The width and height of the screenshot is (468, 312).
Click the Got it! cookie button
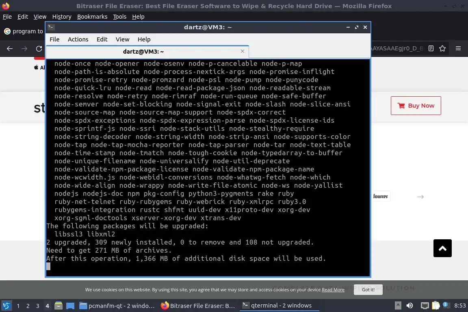[x=368, y=290]
